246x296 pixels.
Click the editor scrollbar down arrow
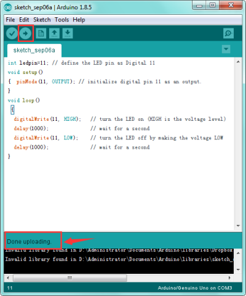click(238, 226)
